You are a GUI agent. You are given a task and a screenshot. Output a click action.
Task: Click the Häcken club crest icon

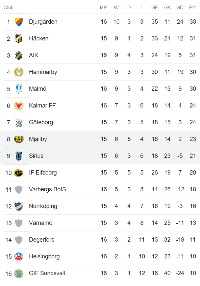(19, 38)
